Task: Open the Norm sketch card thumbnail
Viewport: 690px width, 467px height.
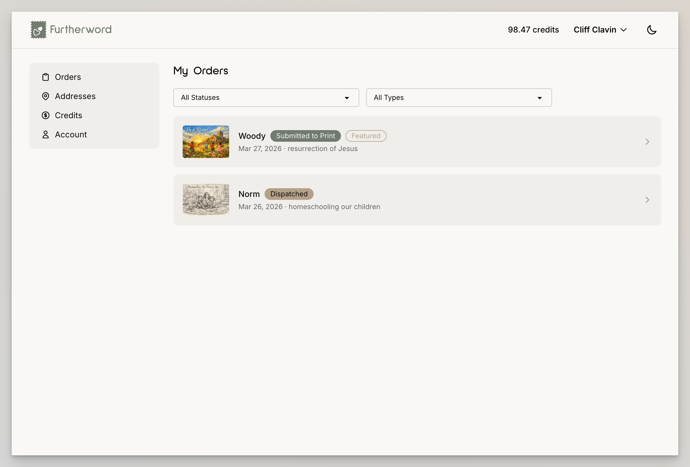Action: pos(206,200)
